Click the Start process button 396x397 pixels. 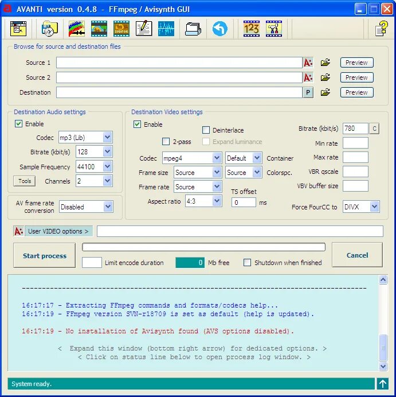click(45, 255)
